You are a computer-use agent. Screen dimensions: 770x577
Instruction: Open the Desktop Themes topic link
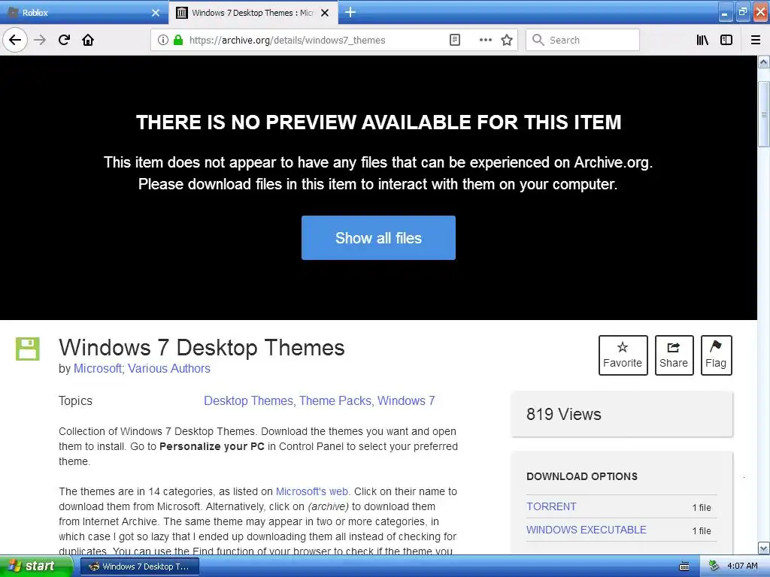tap(249, 401)
